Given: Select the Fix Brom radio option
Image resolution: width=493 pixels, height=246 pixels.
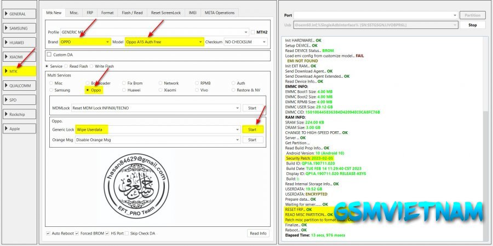Looking at the screenshot, I should pyautogui.click(x=124, y=83).
